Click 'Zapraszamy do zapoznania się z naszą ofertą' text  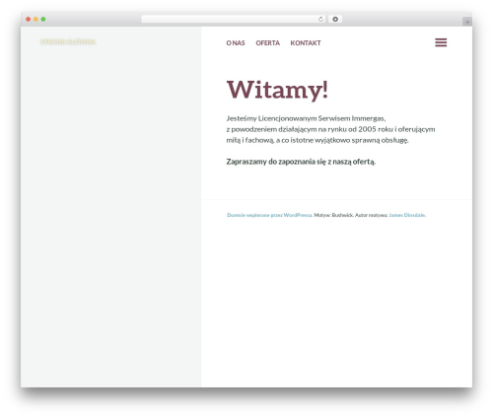(301, 162)
